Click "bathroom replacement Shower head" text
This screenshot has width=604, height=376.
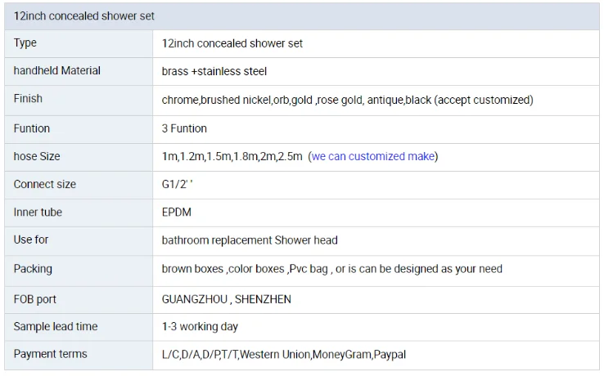point(250,240)
